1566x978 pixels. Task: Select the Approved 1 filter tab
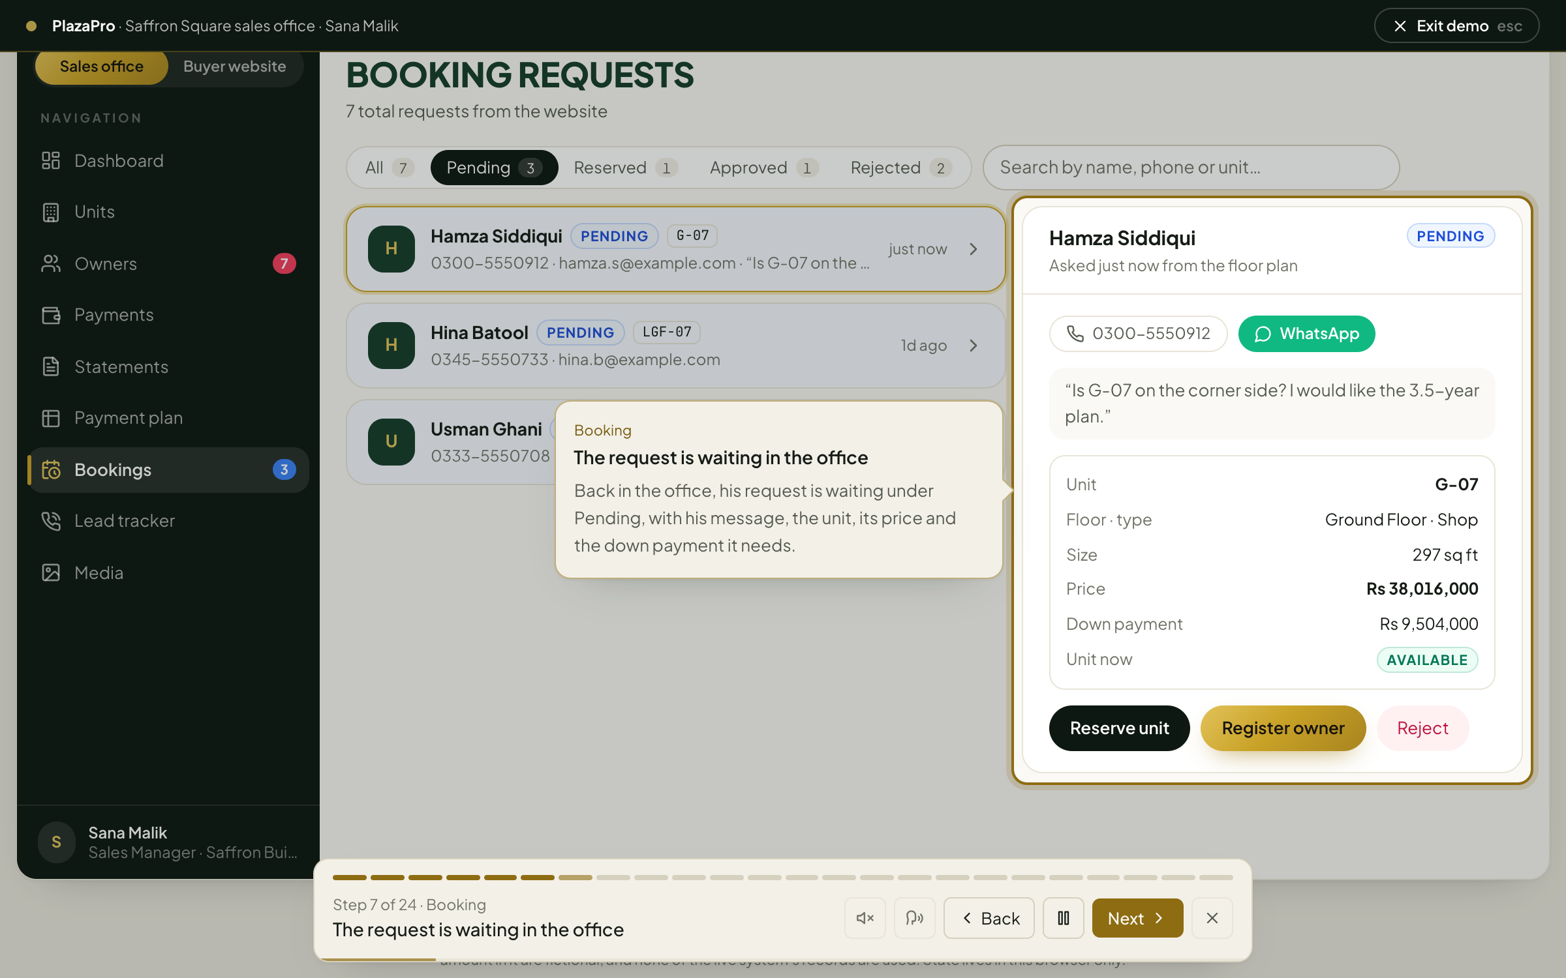[763, 168]
